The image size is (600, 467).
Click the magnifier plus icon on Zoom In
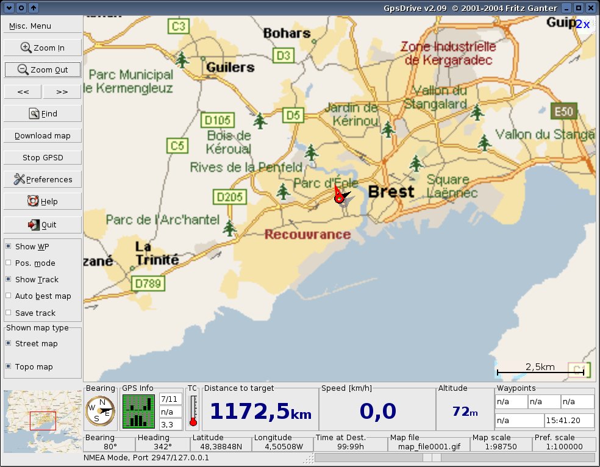click(x=26, y=48)
